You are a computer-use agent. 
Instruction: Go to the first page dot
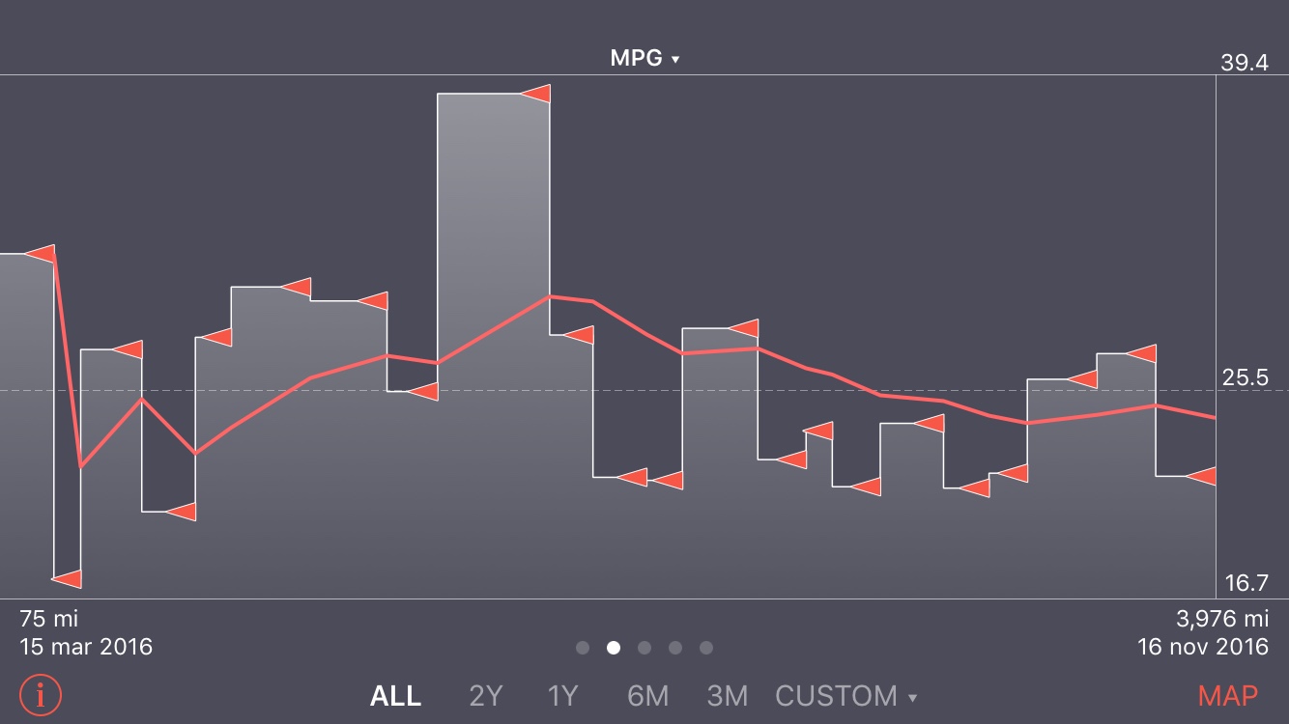(x=583, y=648)
